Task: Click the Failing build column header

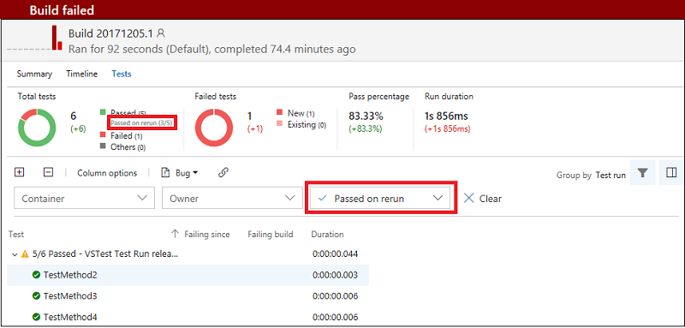Action: tap(271, 234)
